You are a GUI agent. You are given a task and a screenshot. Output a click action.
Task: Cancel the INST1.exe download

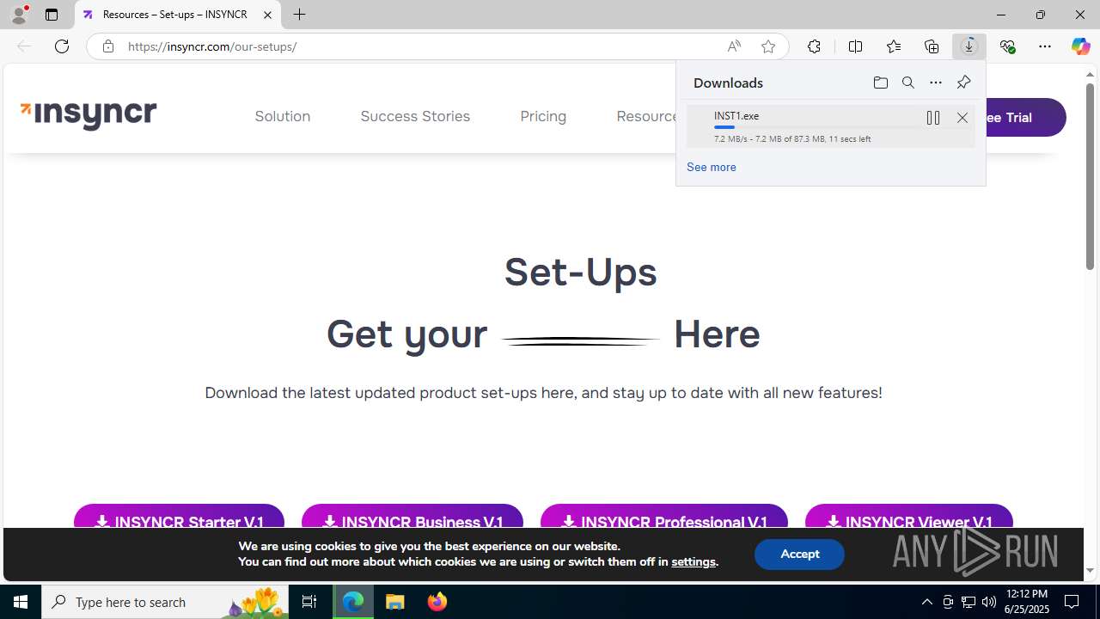pyautogui.click(x=962, y=118)
